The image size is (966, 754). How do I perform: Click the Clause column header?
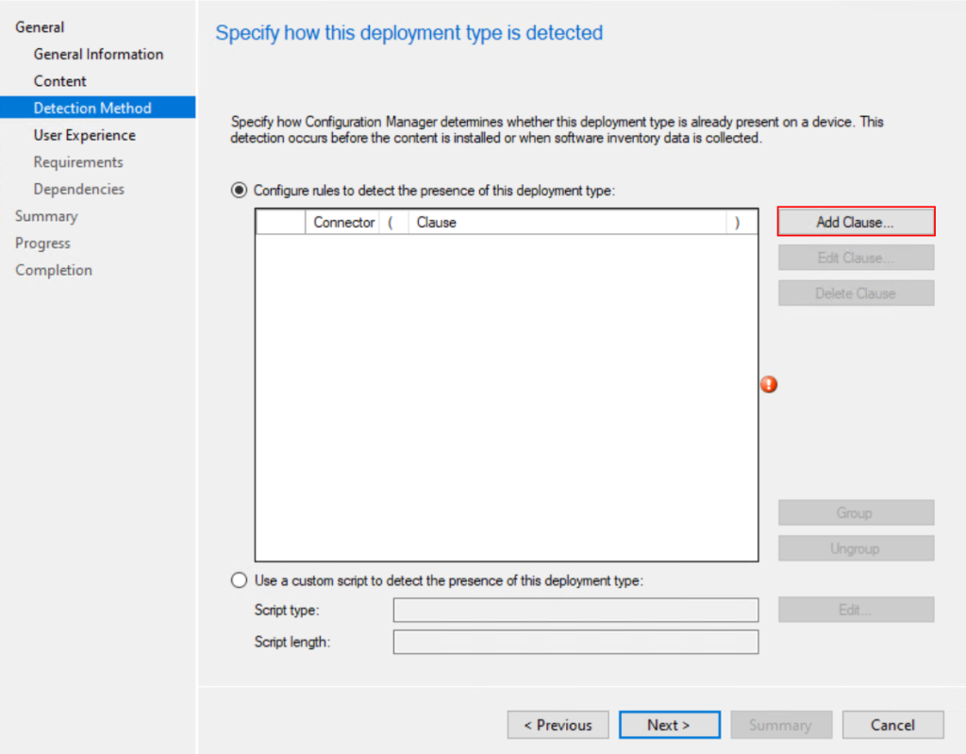pyautogui.click(x=566, y=223)
